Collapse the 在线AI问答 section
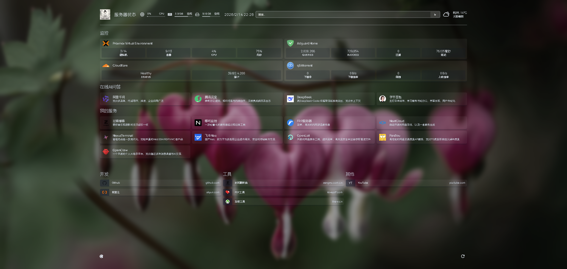567x269 pixels. coord(110,87)
